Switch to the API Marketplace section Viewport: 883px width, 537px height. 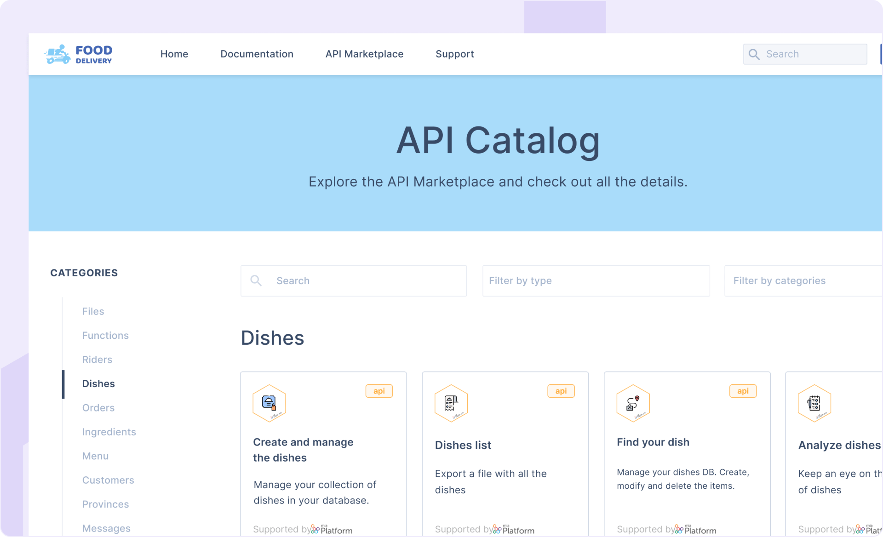click(x=364, y=54)
